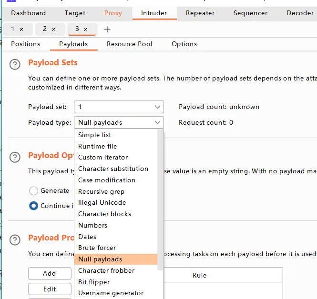Viewport: 317px width, 299px height.
Task: Close Intruder attack tab 2
Action: tap(54, 30)
